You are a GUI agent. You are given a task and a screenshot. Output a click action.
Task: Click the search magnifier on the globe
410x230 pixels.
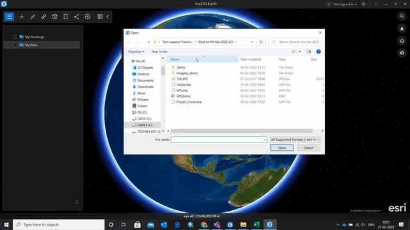tap(402, 16)
